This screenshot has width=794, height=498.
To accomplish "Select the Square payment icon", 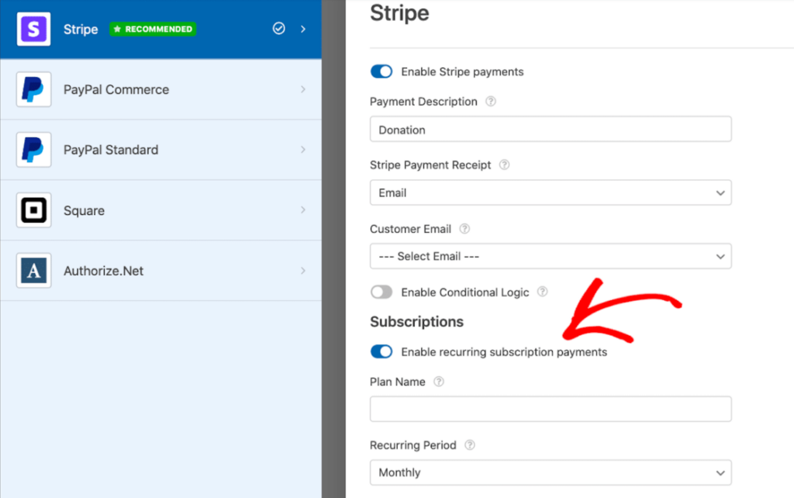I will [x=32, y=210].
